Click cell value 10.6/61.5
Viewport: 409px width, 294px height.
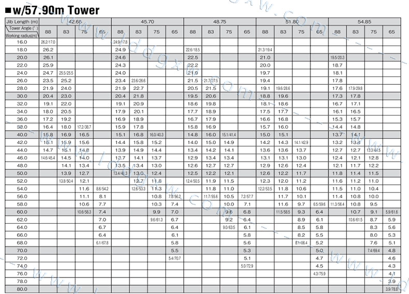[x=355, y=220]
